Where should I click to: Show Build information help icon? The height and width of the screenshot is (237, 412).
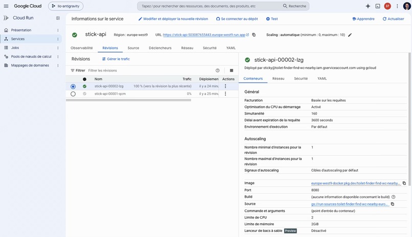[x=394, y=197]
